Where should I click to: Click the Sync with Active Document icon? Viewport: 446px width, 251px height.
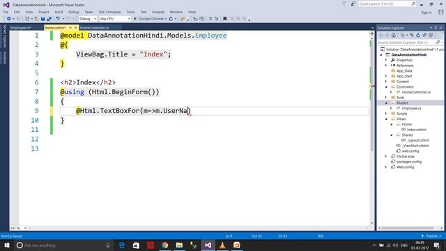point(412,36)
